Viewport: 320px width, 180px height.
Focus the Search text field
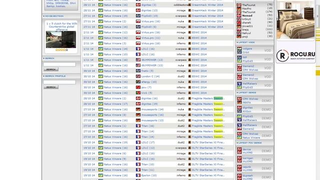pos(59,64)
